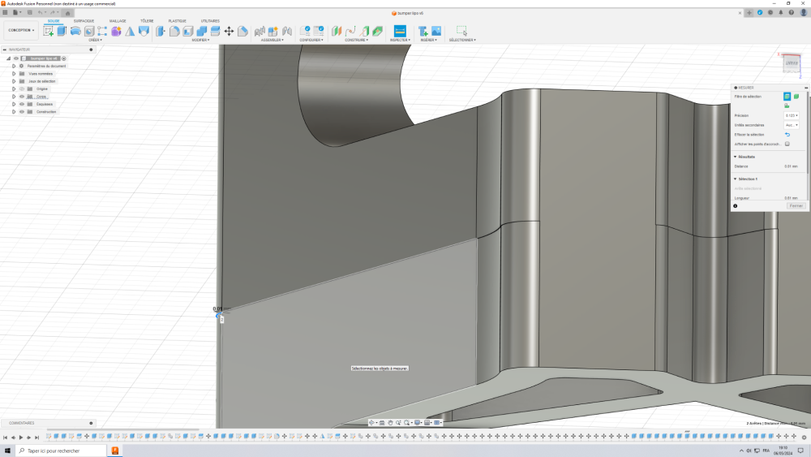Click the Fermer button
Screen dimensions: 811x457
[796, 206]
